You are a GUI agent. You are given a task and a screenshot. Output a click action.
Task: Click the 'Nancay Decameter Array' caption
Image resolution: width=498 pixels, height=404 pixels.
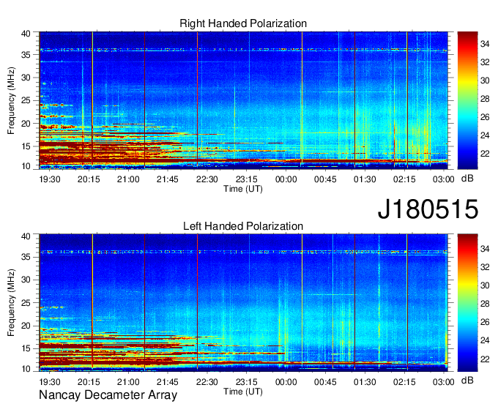coord(108,395)
